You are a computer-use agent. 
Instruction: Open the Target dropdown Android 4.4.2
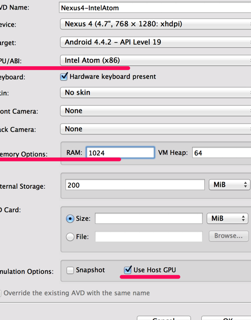156,42
